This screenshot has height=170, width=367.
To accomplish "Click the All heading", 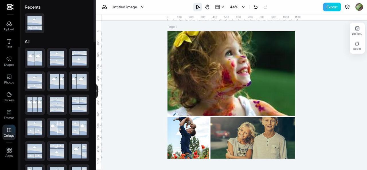I will (x=27, y=42).
